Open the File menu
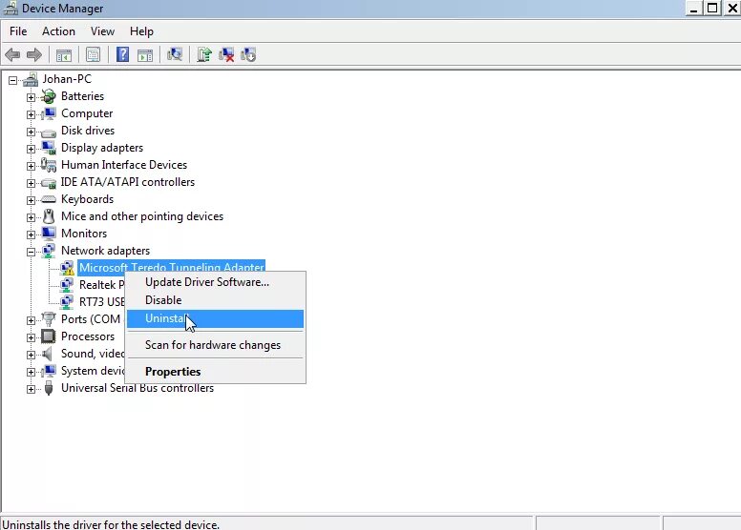The width and height of the screenshot is (741, 530). tap(18, 31)
